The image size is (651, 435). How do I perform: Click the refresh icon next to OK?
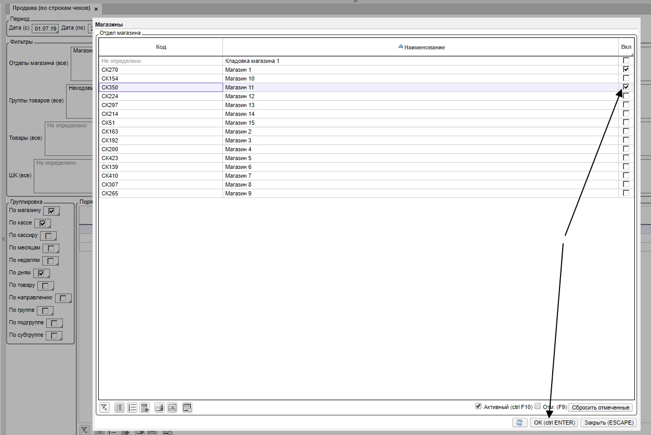[519, 423]
